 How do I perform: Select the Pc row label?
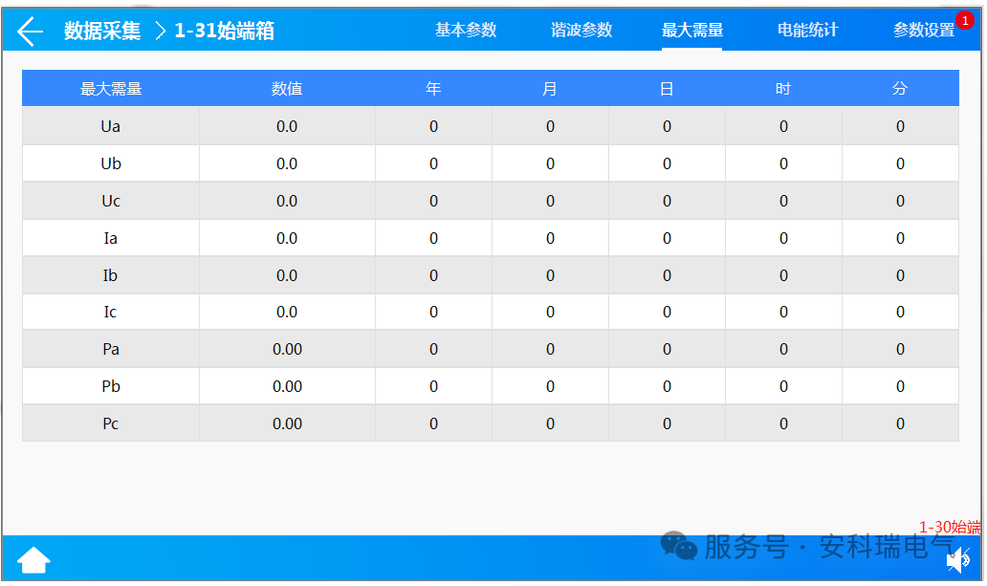[x=111, y=423]
